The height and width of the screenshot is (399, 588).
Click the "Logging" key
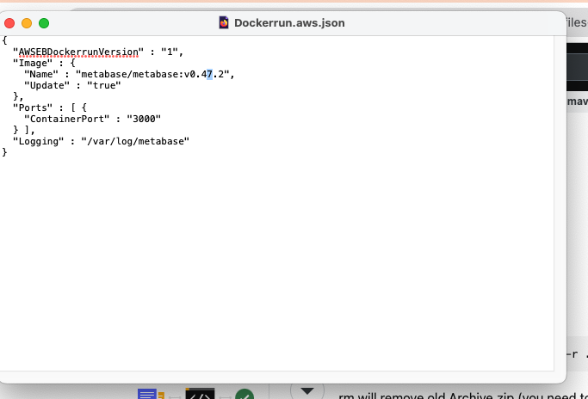click(38, 142)
